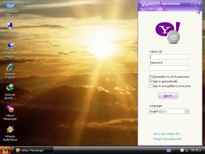Open My Documents desktop icon
The height and width of the screenshot is (154, 205).
click(x=10, y=8)
